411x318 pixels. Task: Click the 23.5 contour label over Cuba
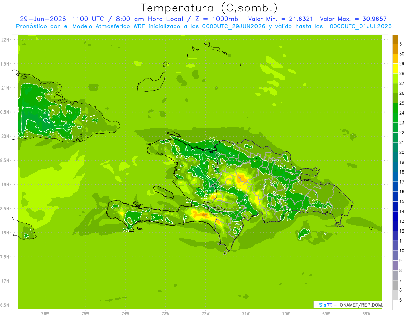click(x=49, y=111)
